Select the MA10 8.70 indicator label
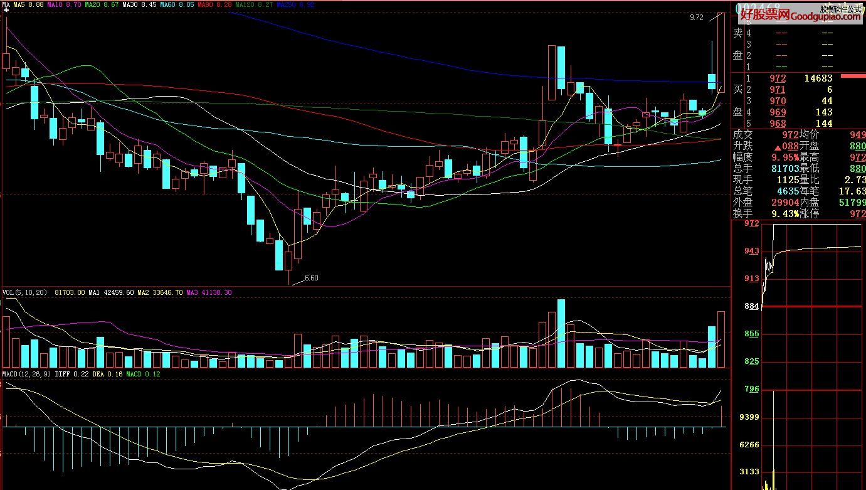The image size is (866, 490). 63,4
